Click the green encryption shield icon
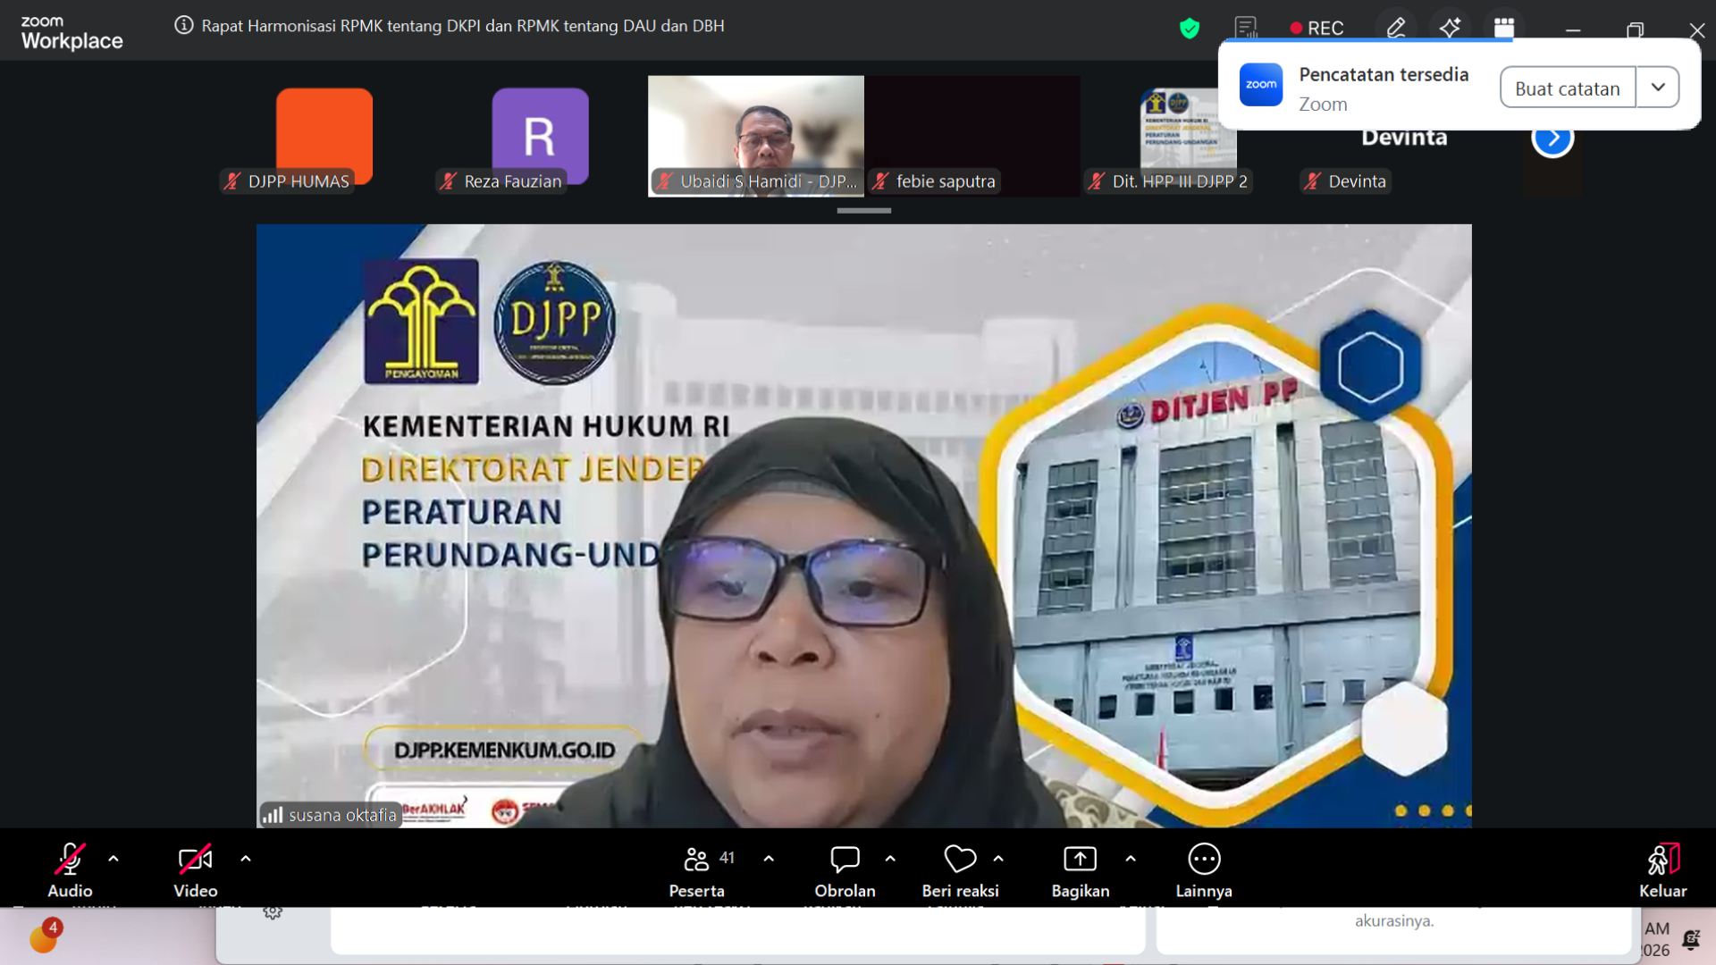The height and width of the screenshot is (965, 1716). (x=1189, y=29)
